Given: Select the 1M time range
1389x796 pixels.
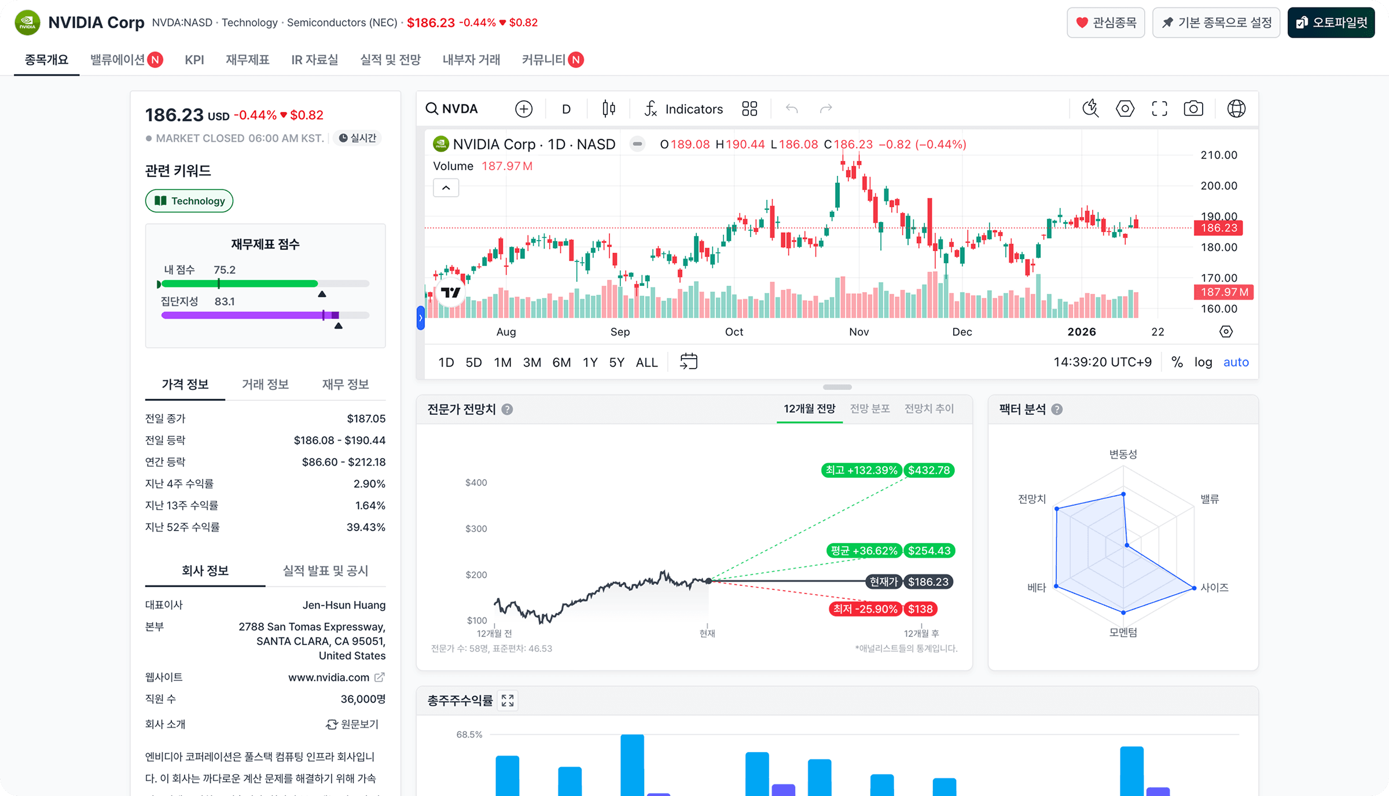Looking at the screenshot, I should (502, 362).
